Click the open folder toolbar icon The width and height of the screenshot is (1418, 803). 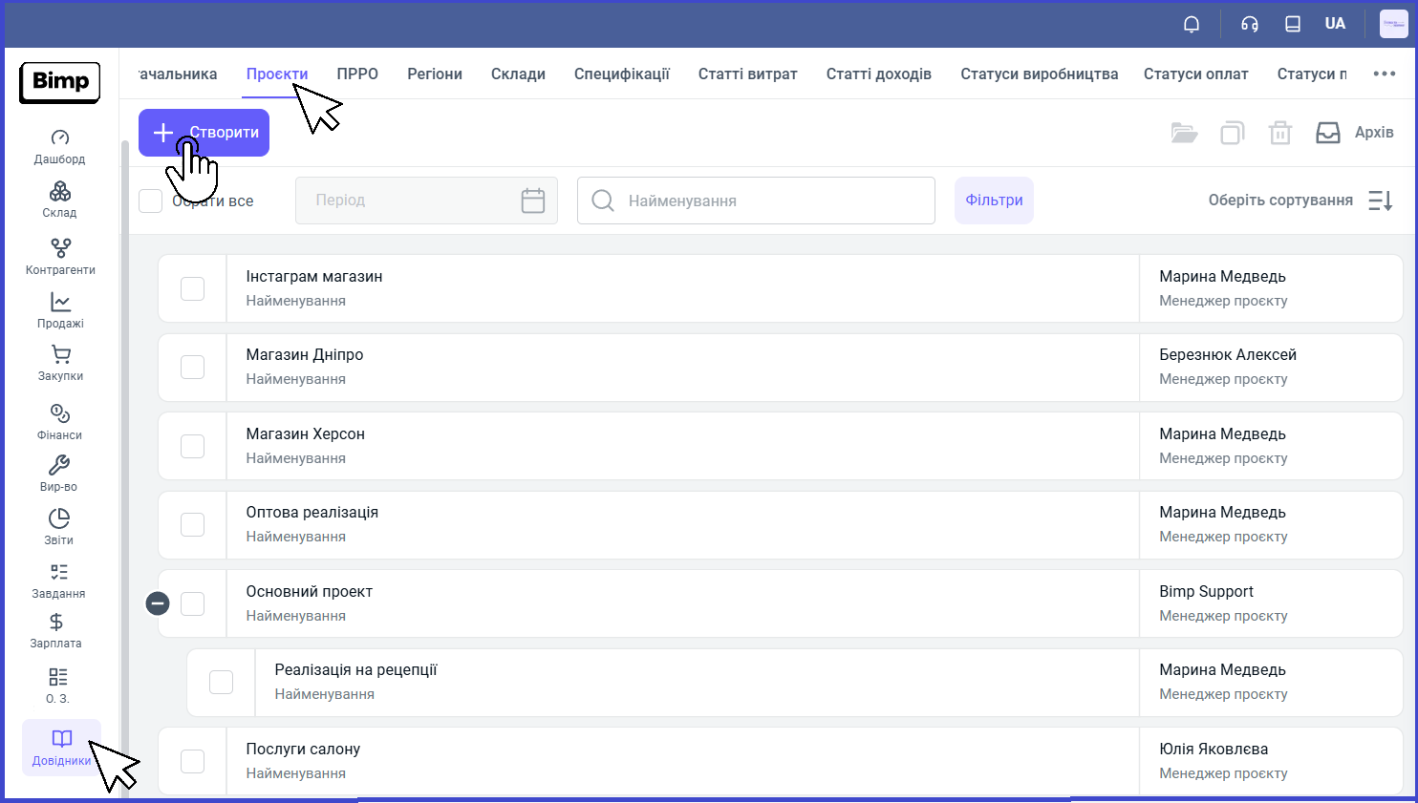point(1184,133)
